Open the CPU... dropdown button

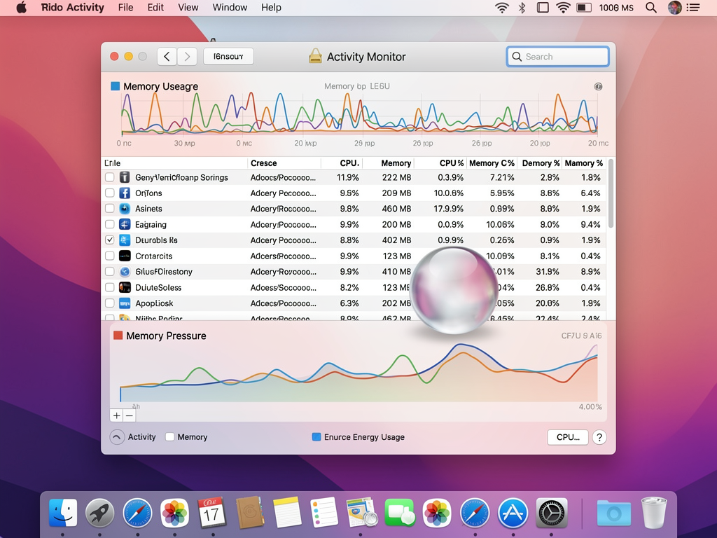[x=567, y=437]
